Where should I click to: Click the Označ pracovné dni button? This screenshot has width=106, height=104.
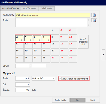click(83, 42)
